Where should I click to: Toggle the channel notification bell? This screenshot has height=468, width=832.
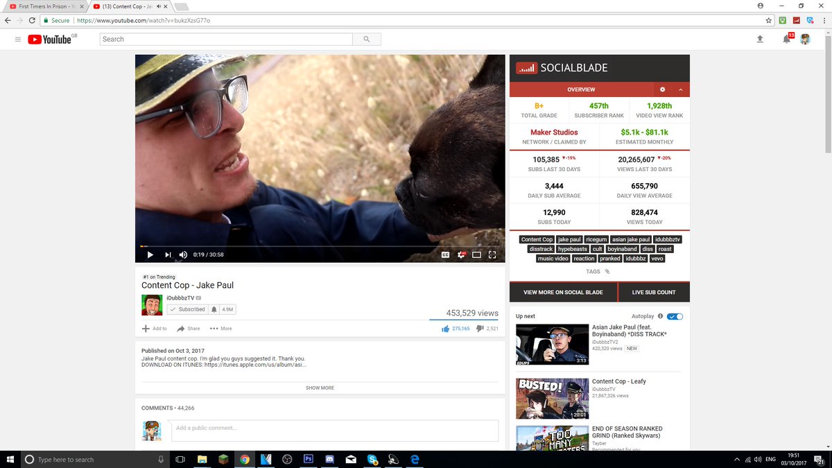214,309
